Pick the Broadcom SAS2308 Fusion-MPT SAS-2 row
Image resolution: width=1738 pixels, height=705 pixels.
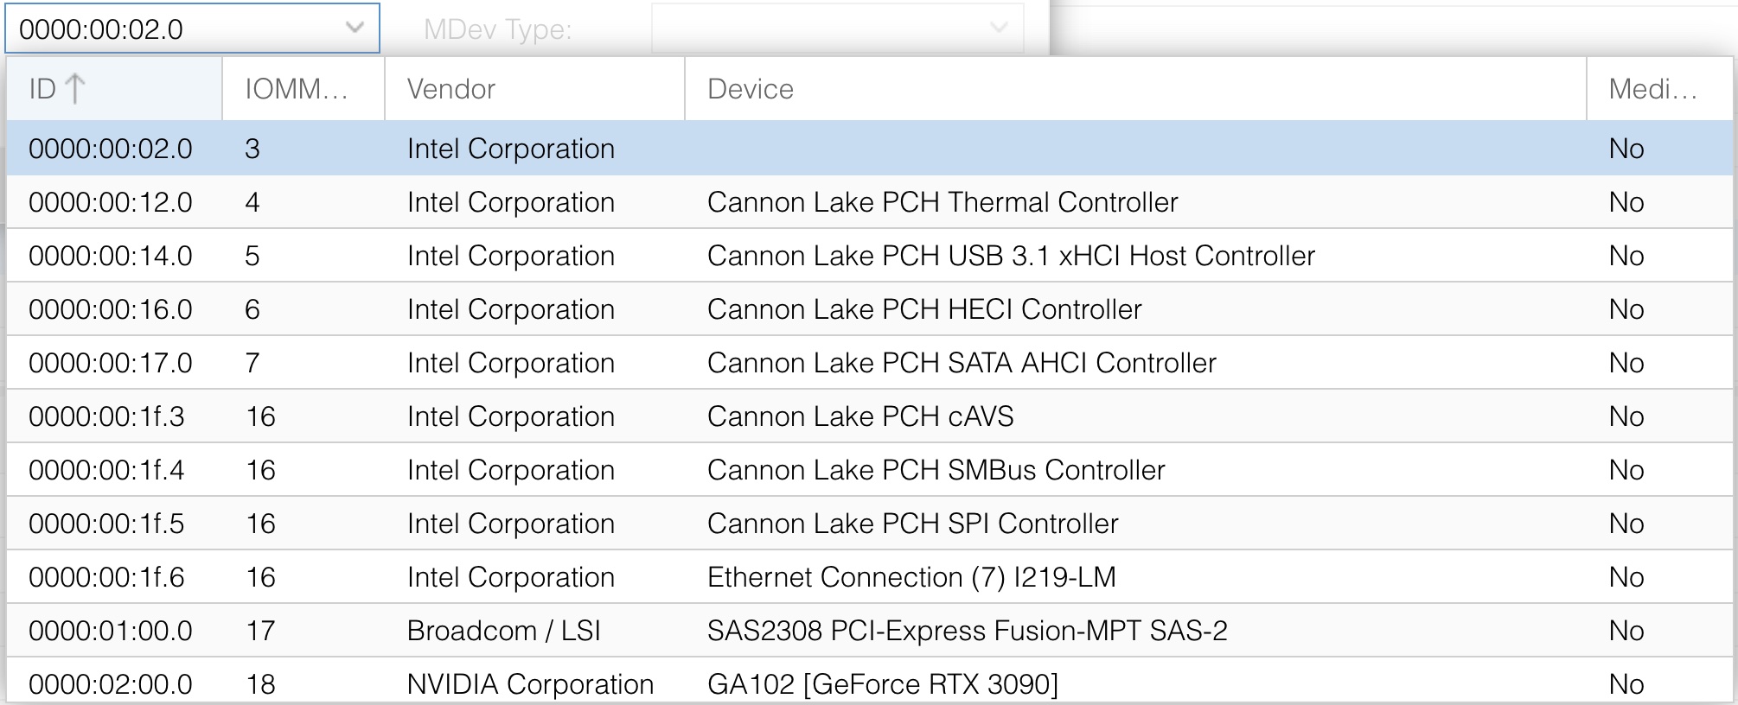519,630
